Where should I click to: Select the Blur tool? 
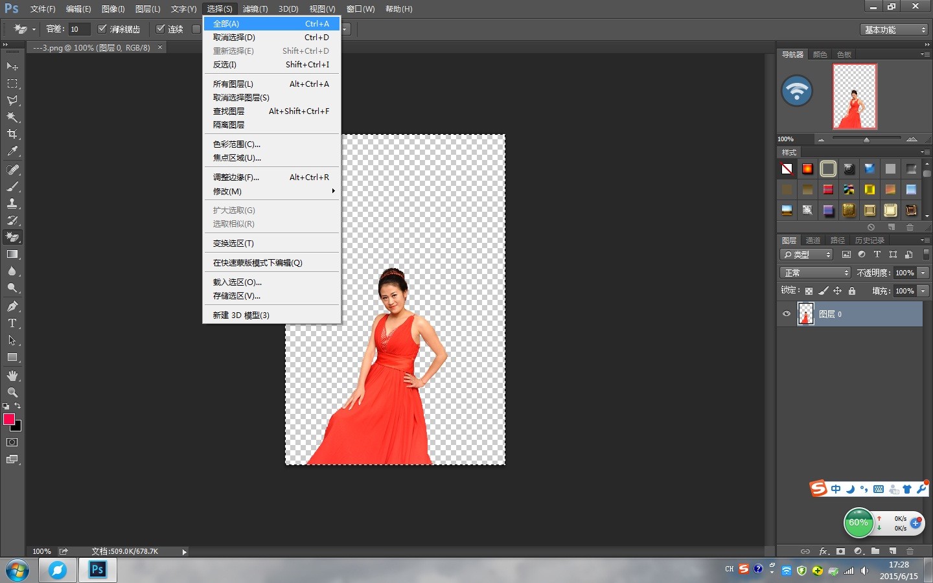tap(12, 271)
